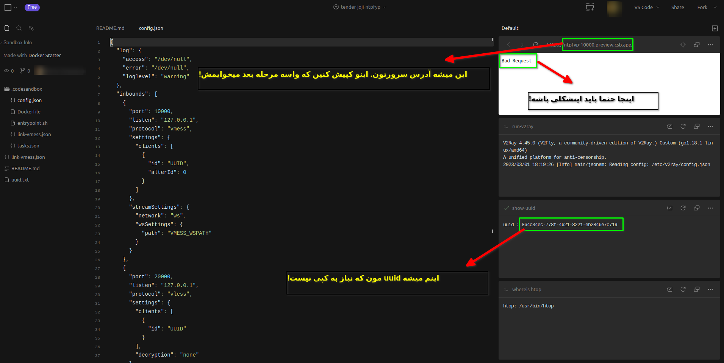Open the whereis htop more options menu
This screenshot has height=363, width=724.
(x=710, y=289)
